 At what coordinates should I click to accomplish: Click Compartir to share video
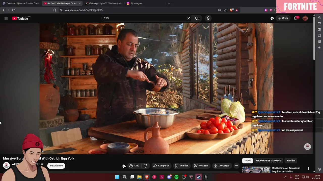click(161, 166)
